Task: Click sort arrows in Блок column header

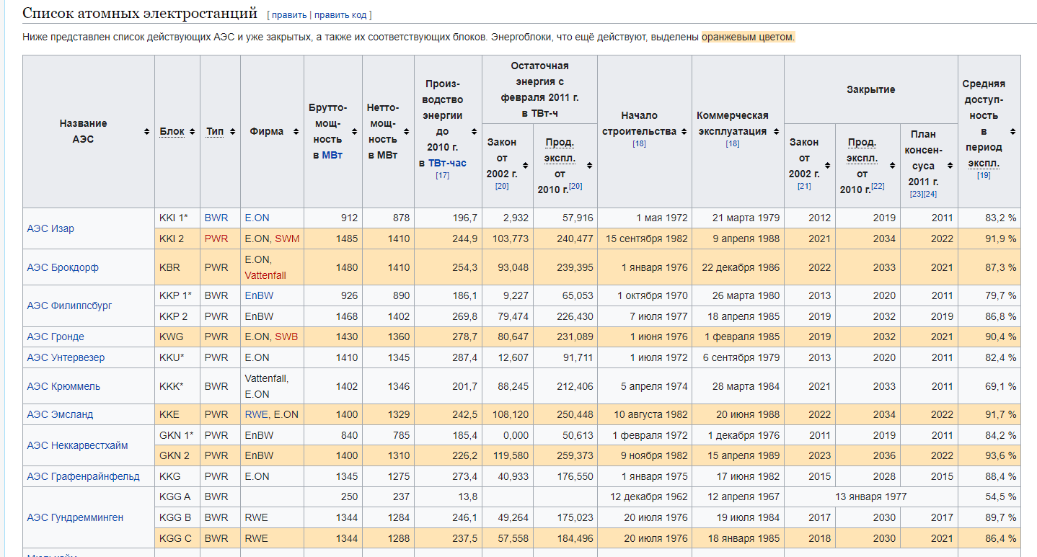Action: click(x=192, y=132)
